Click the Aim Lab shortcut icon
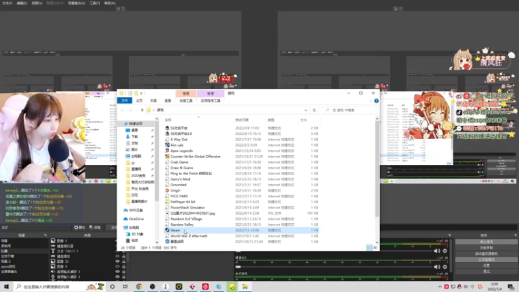Image resolution: width=519 pixels, height=292 pixels. 167,145
